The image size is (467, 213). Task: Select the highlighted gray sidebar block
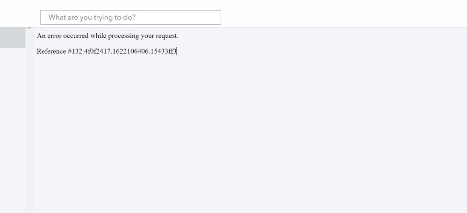click(13, 38)
